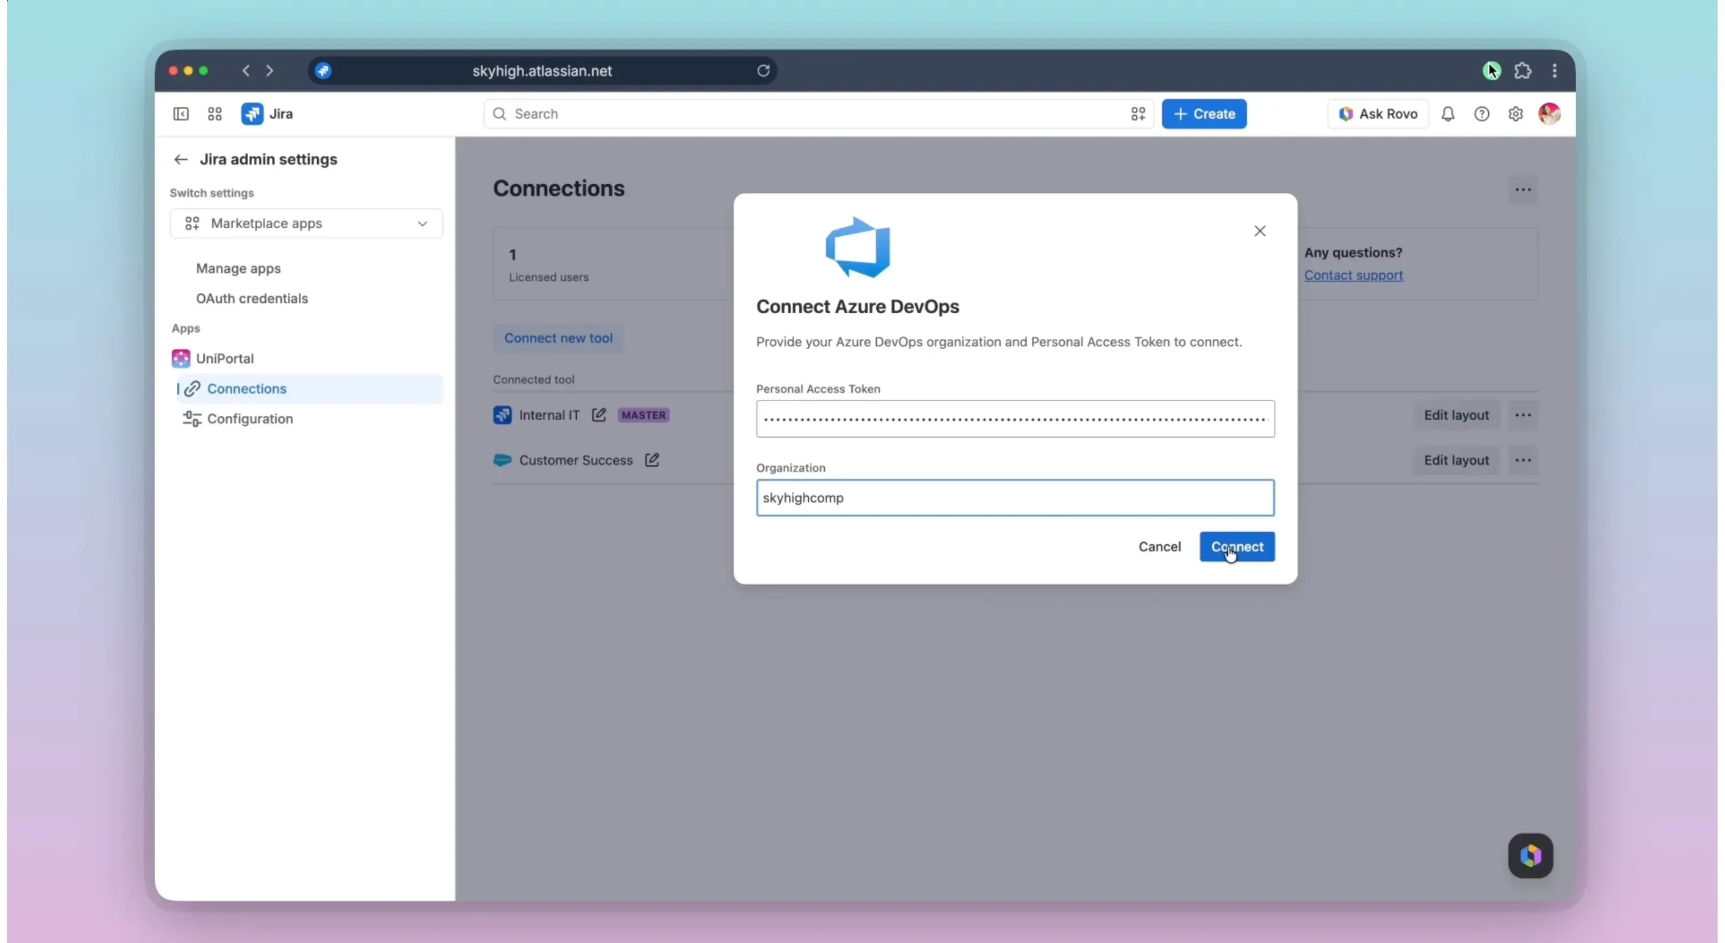This screenshot has width=1725, height=943.
Task: Edit the Internal IT connection name
Action: pyautogui.click(x=598, y=415)
